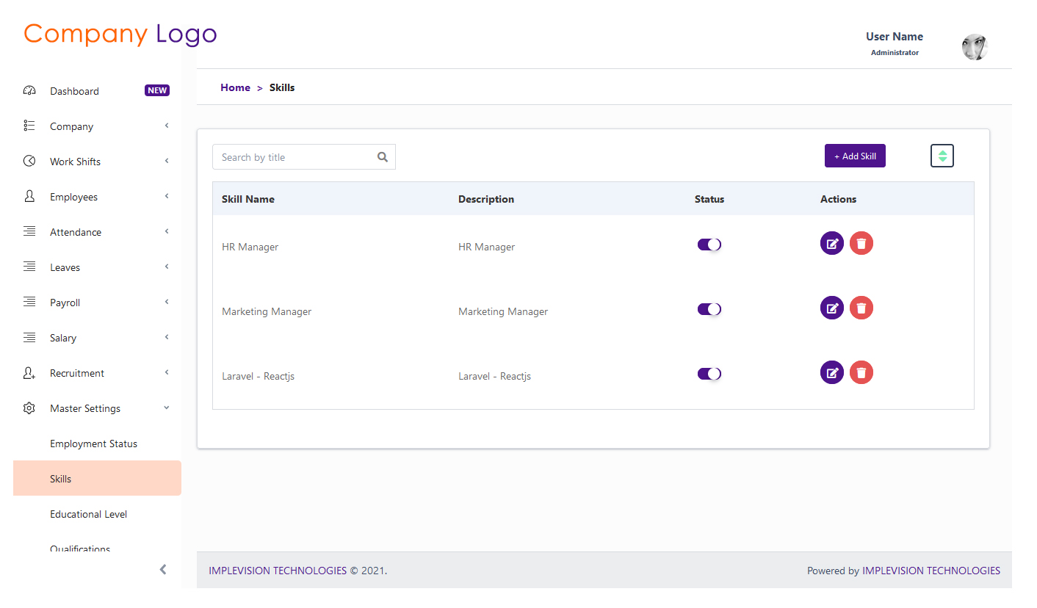Viewport: 1037px width, 608px height.
Task: Expand the Salary submenu chevron
Action: click(167, 337)
